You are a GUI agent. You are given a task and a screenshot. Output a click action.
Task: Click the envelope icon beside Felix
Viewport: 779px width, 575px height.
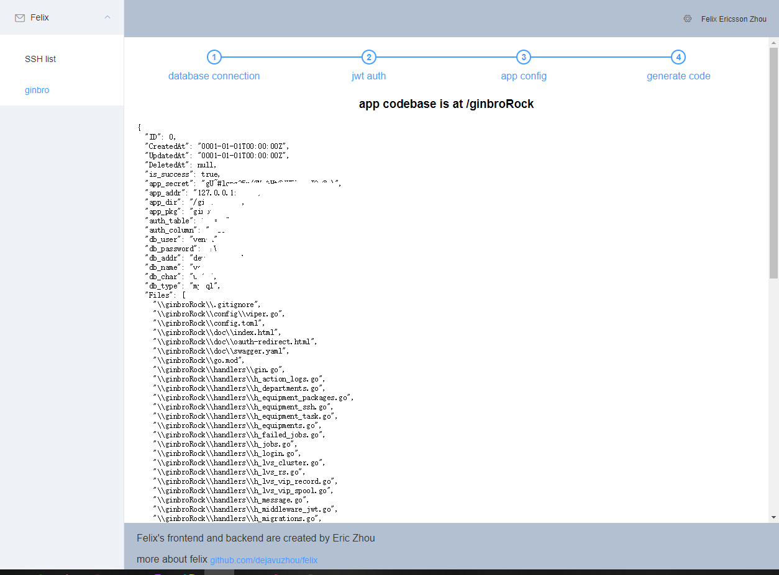coord(20,18)
